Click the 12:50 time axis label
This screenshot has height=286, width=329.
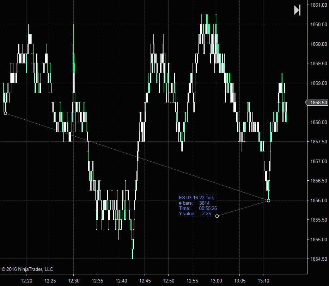[x=169, y=281]
